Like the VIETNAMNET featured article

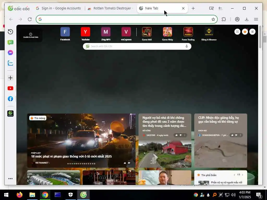pyautogui.click(x=125, y=163)
